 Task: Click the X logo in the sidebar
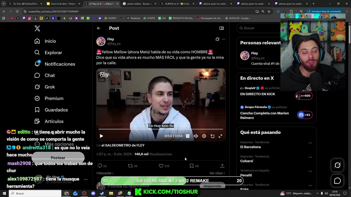(x=37, y=28)
